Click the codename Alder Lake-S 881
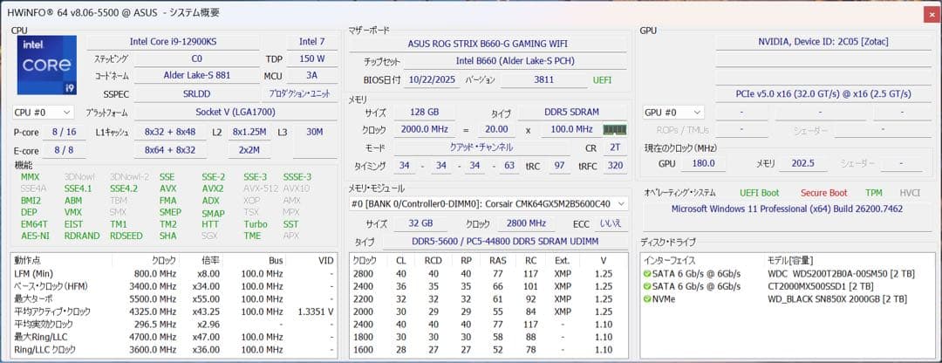Screen dimensions: 942x363 click(x=196, y=76)
